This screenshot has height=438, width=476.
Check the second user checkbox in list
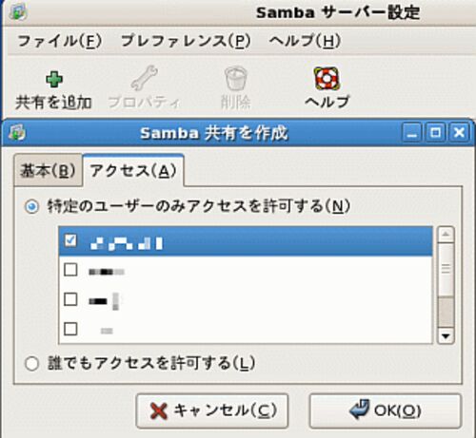(70, 270)
